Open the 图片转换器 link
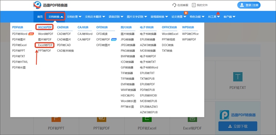Image resolution: width=276 pixels, height=135 pixels. [127, 34]
